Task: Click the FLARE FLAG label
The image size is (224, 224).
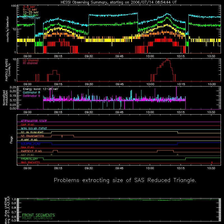Action: tap(29, 140)
